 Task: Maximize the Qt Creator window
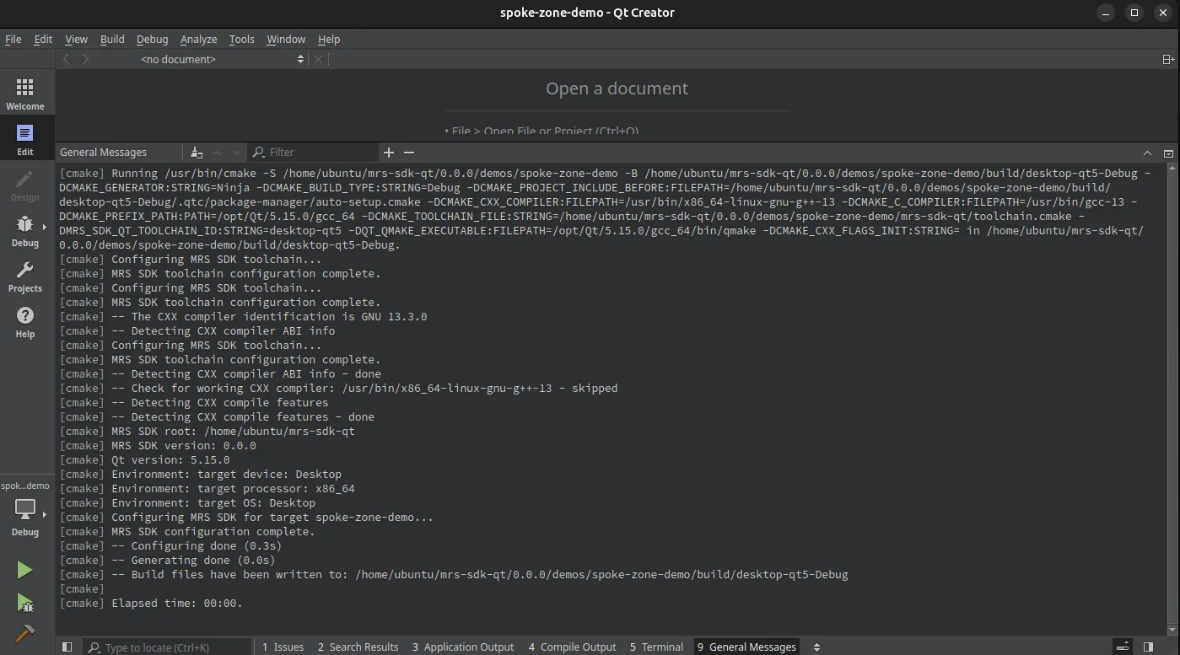tap(1134, 13)
